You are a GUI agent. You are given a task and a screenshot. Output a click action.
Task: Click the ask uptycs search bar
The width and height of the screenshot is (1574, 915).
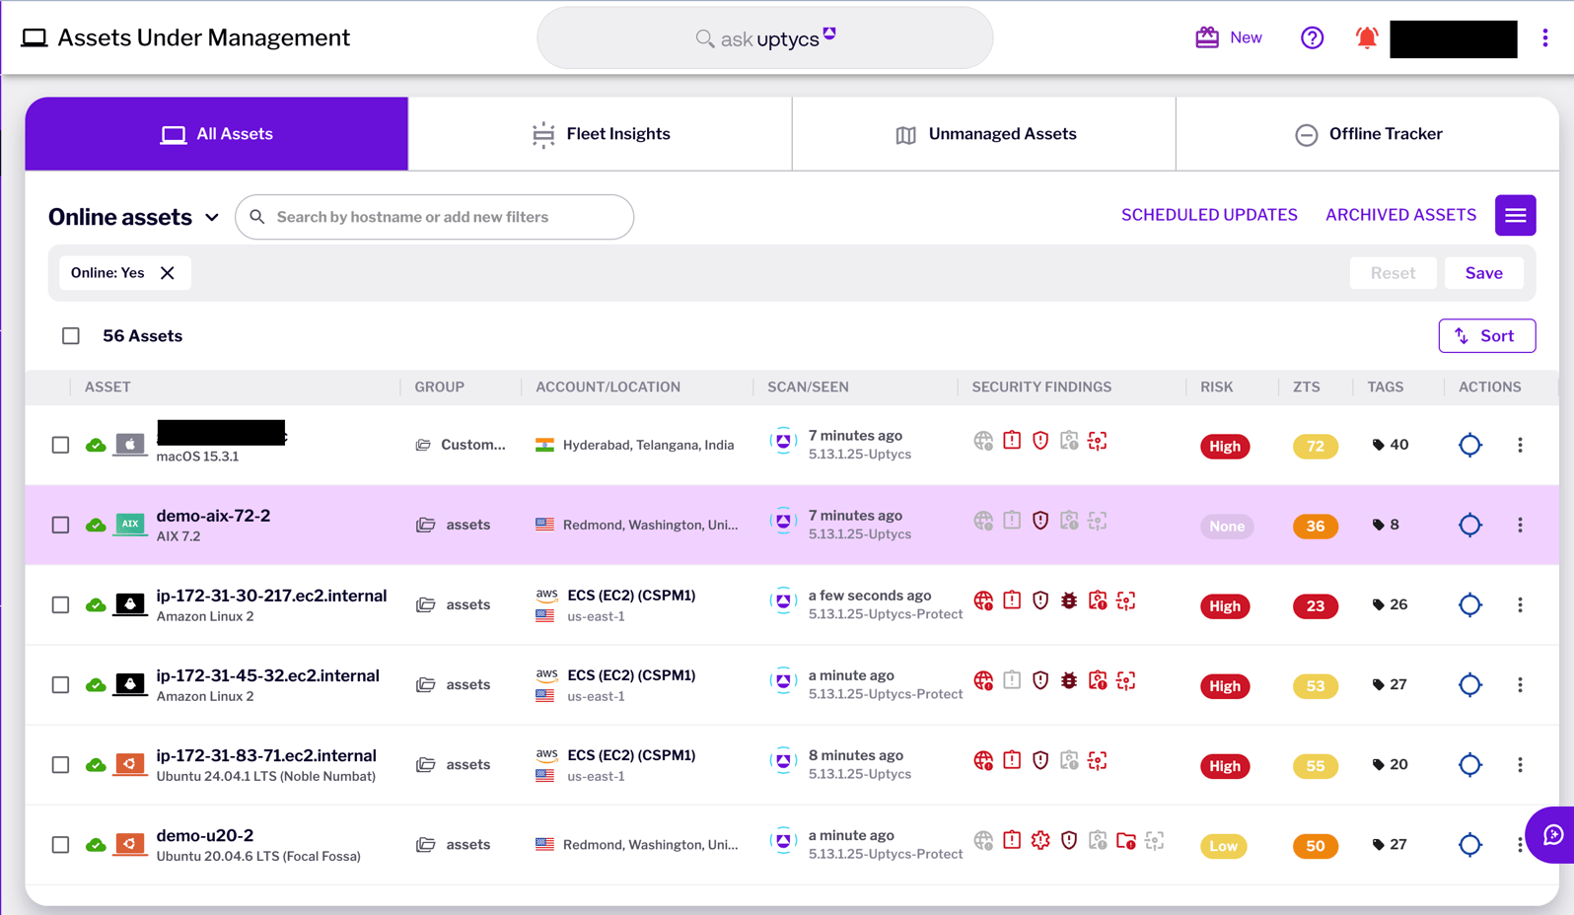[764, 38]
